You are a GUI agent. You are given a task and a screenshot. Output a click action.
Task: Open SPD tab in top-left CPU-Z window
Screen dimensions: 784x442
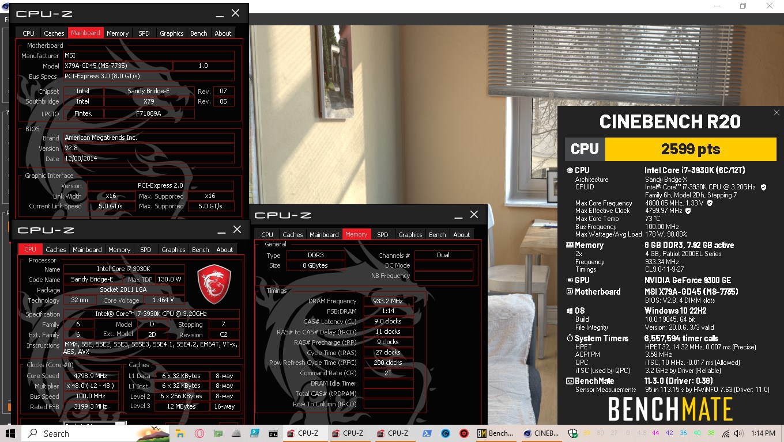pyautogui.click(x=144, y=33)
